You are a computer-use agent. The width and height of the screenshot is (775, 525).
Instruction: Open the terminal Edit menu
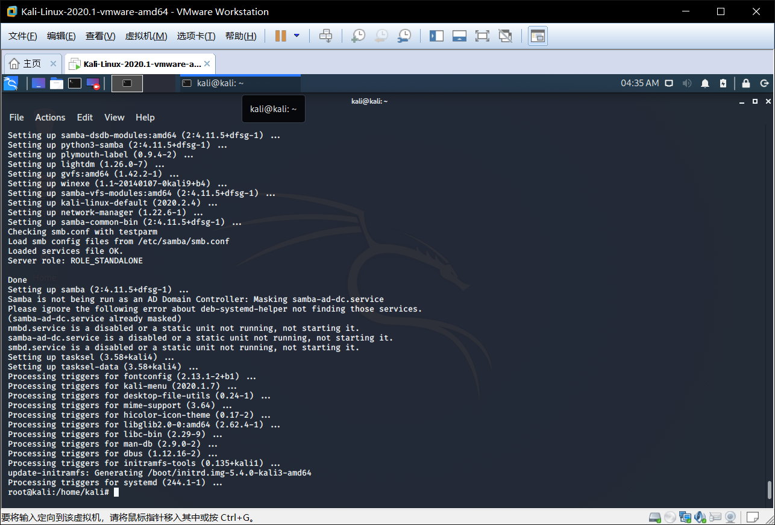[x=85, y=118]
